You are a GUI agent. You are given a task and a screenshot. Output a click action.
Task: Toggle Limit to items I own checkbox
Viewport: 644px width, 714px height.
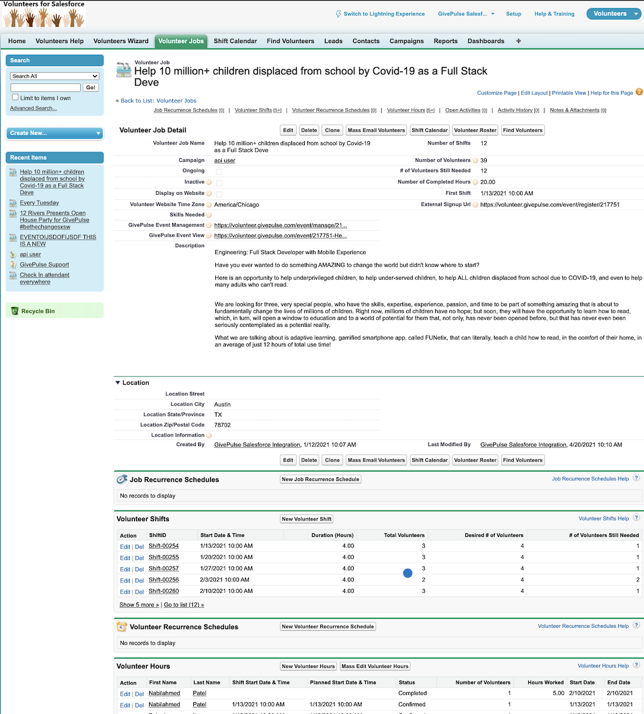pos(15,97)
